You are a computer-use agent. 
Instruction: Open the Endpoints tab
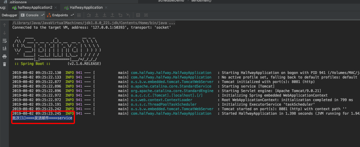click(60, 15)
